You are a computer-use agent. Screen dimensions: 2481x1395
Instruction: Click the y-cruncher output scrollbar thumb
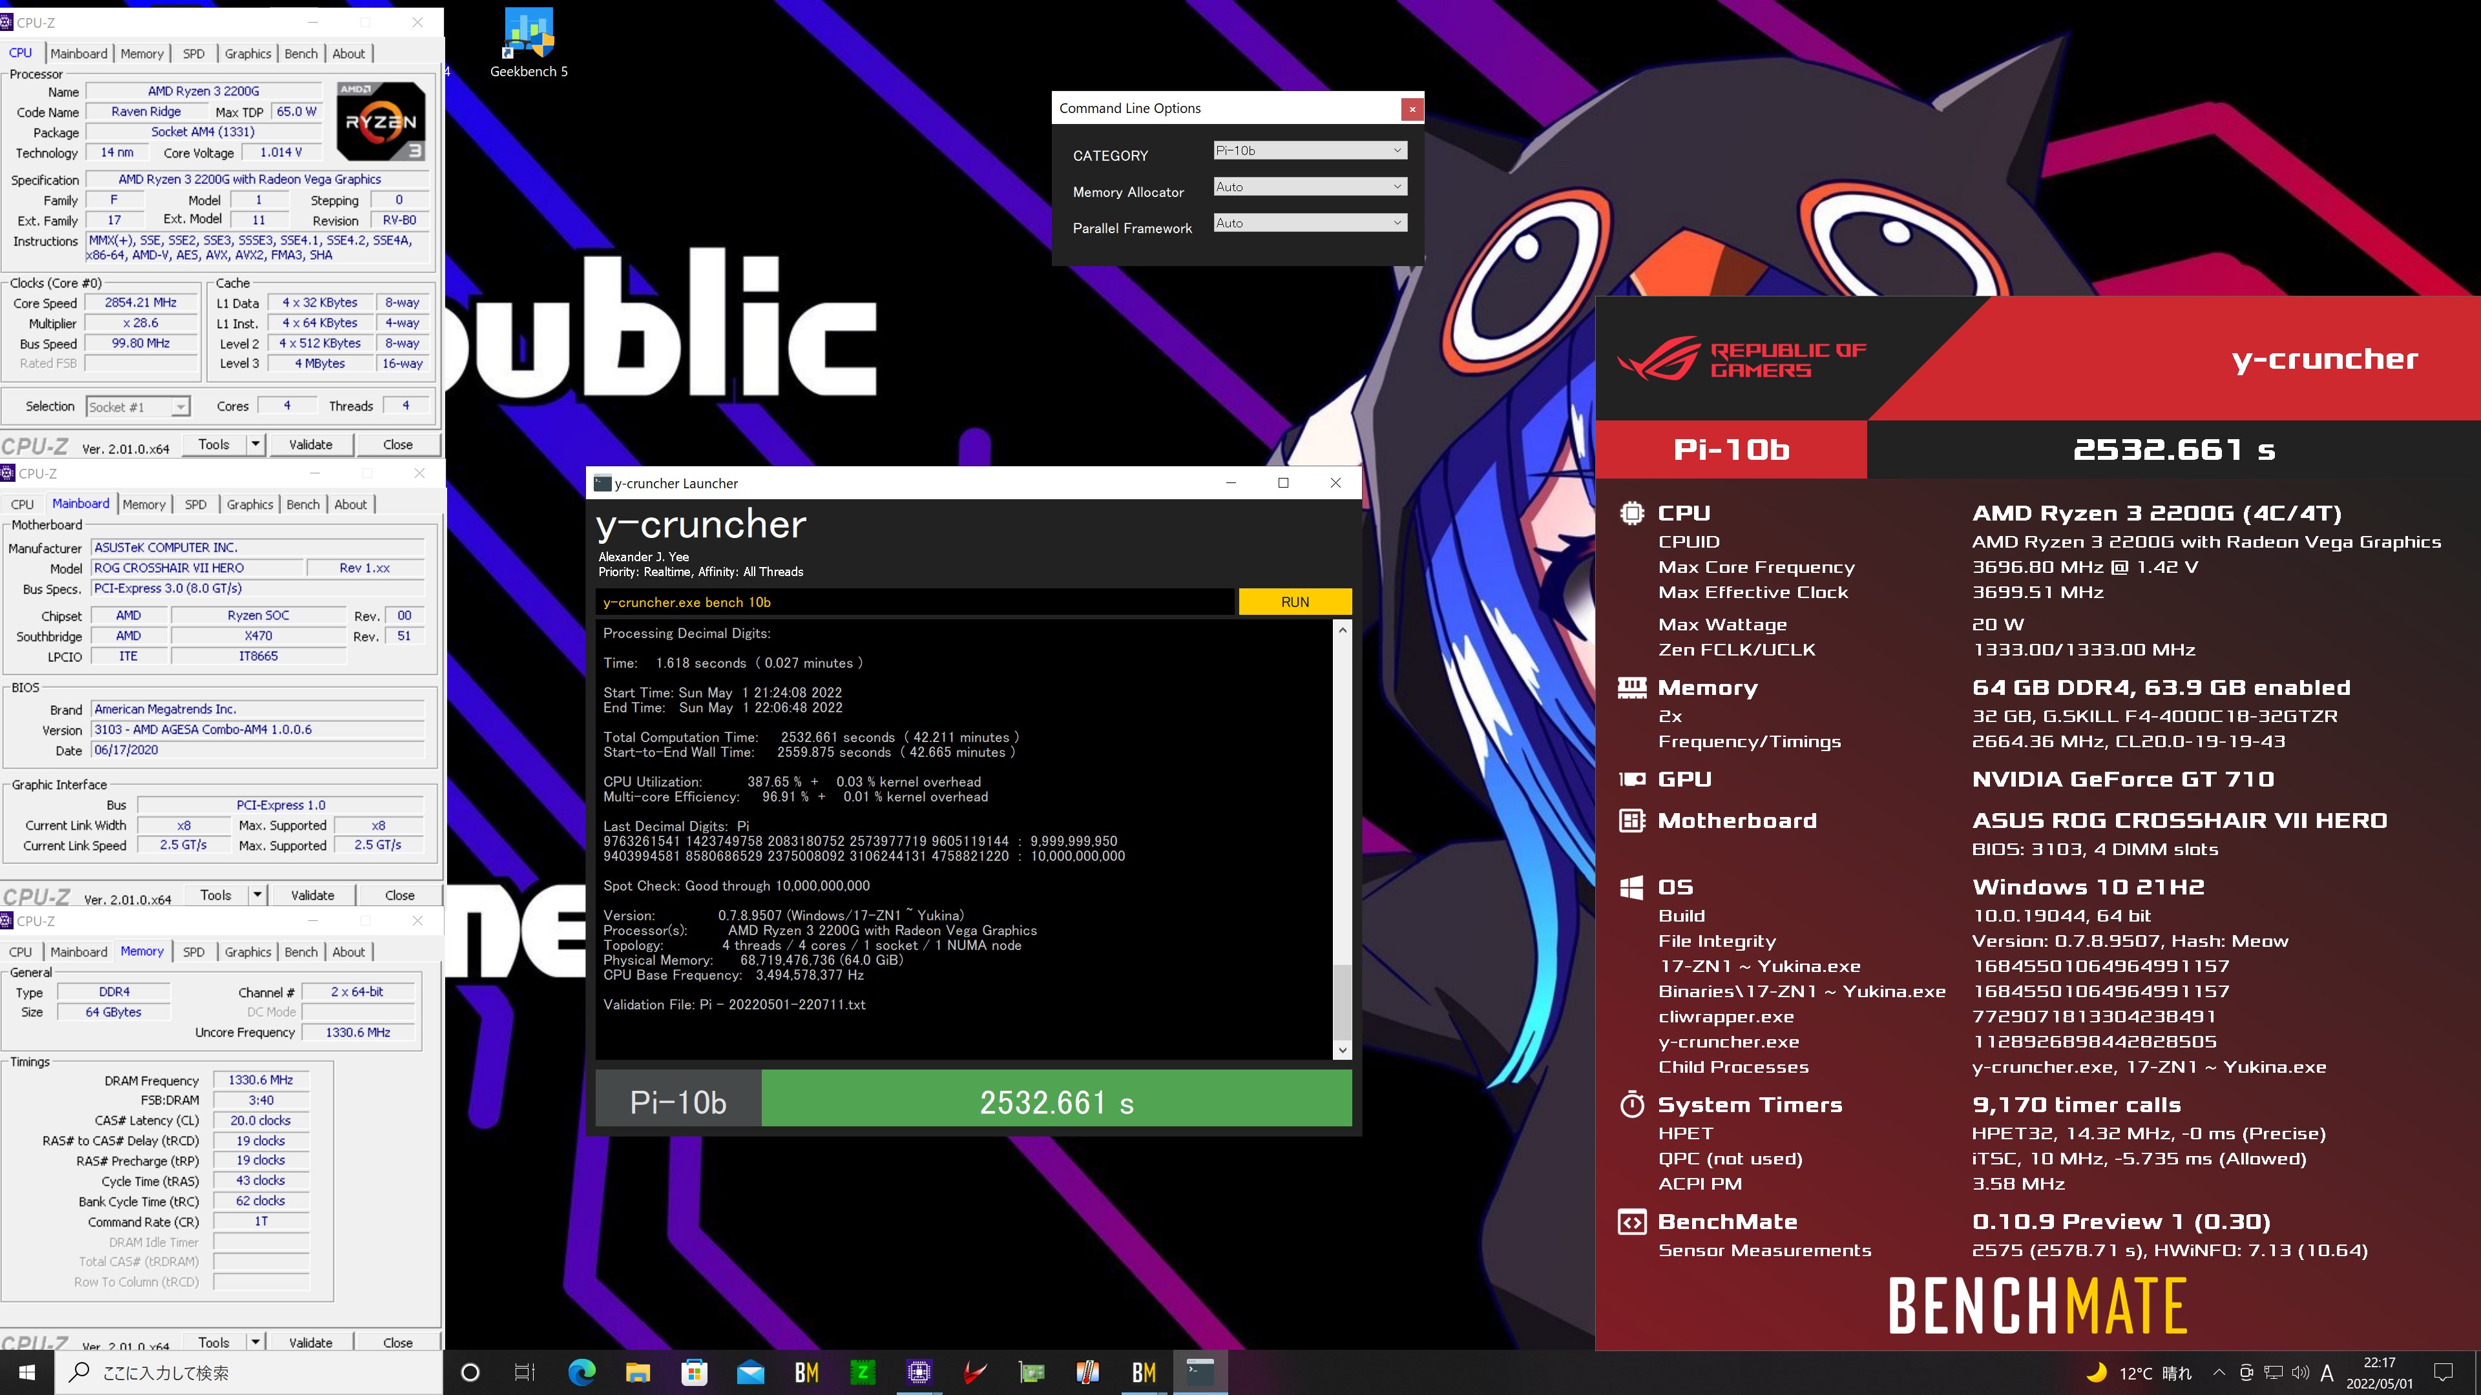[x=1343, y=1001]
